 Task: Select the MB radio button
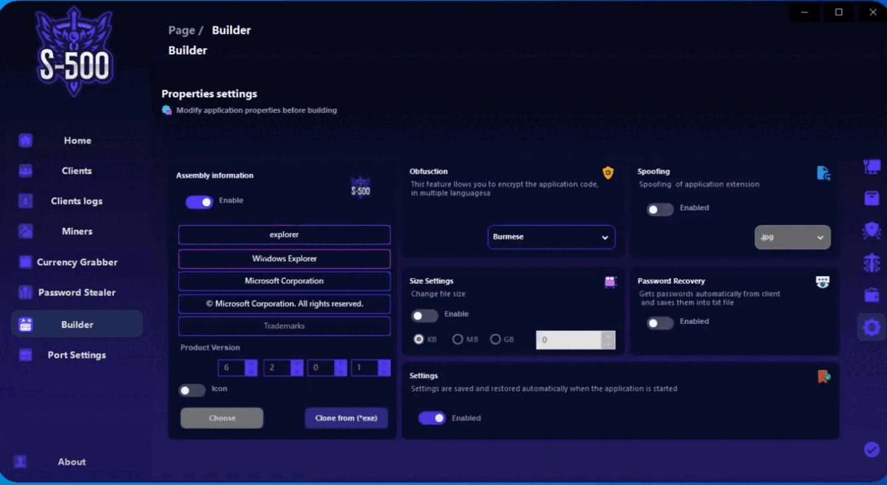pos(457,339)
